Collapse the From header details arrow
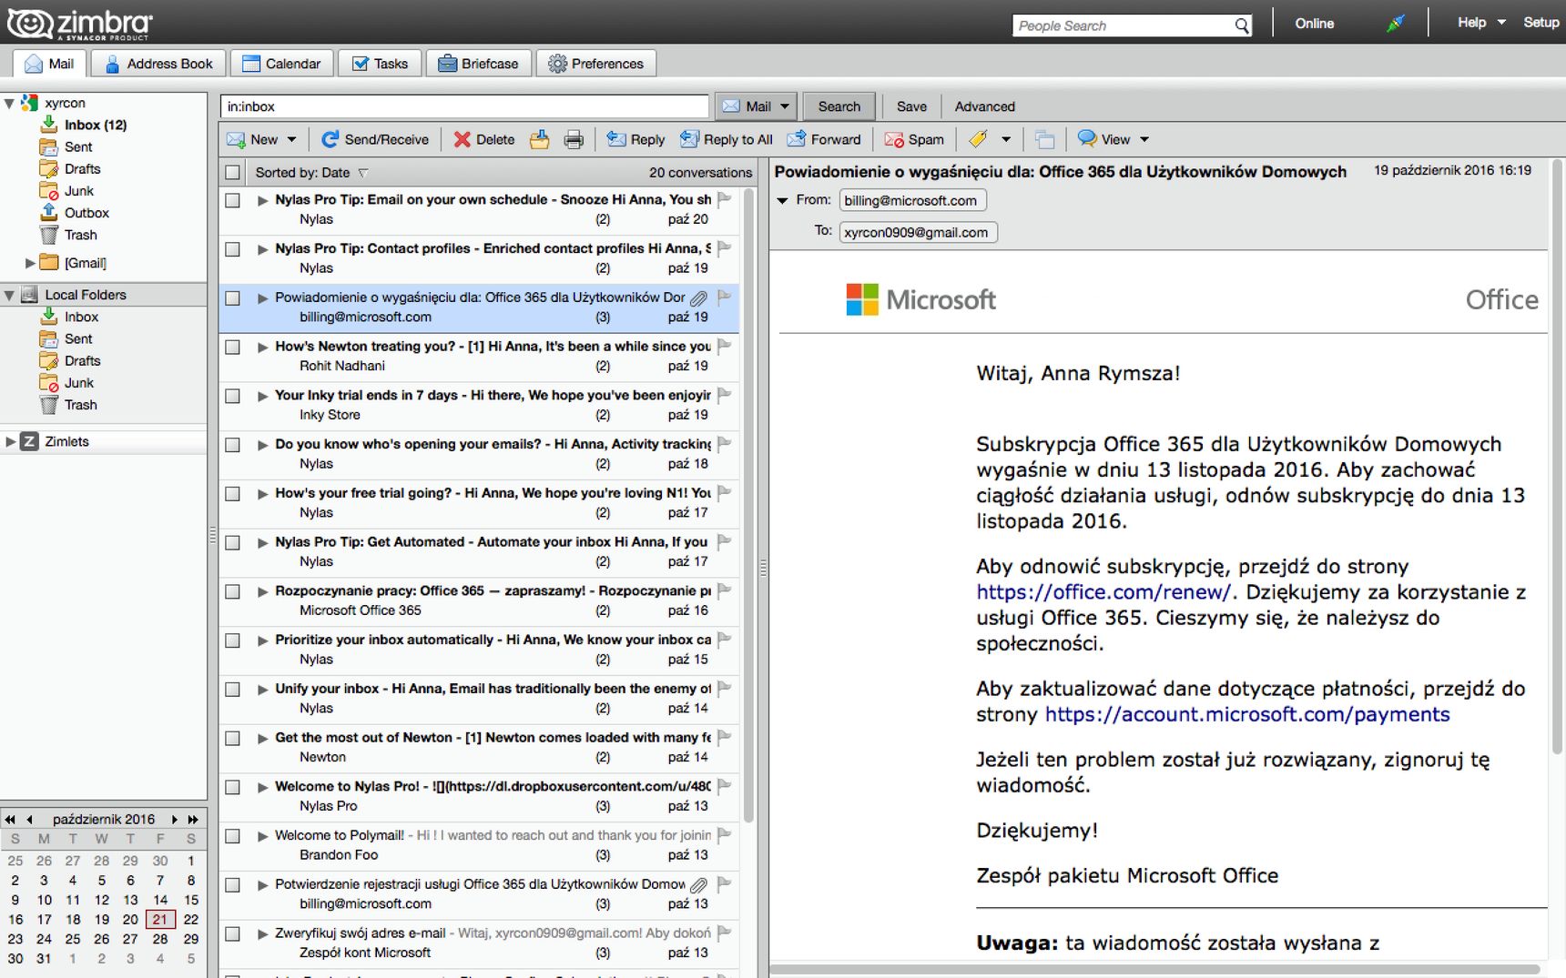1566x978 pixels. click(x=782, y=200)
